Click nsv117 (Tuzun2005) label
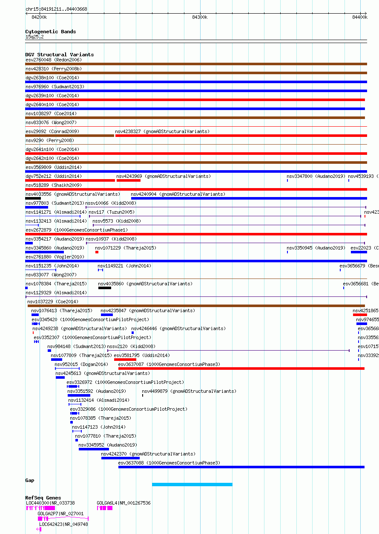379x534 pixels. coord(112,212)
